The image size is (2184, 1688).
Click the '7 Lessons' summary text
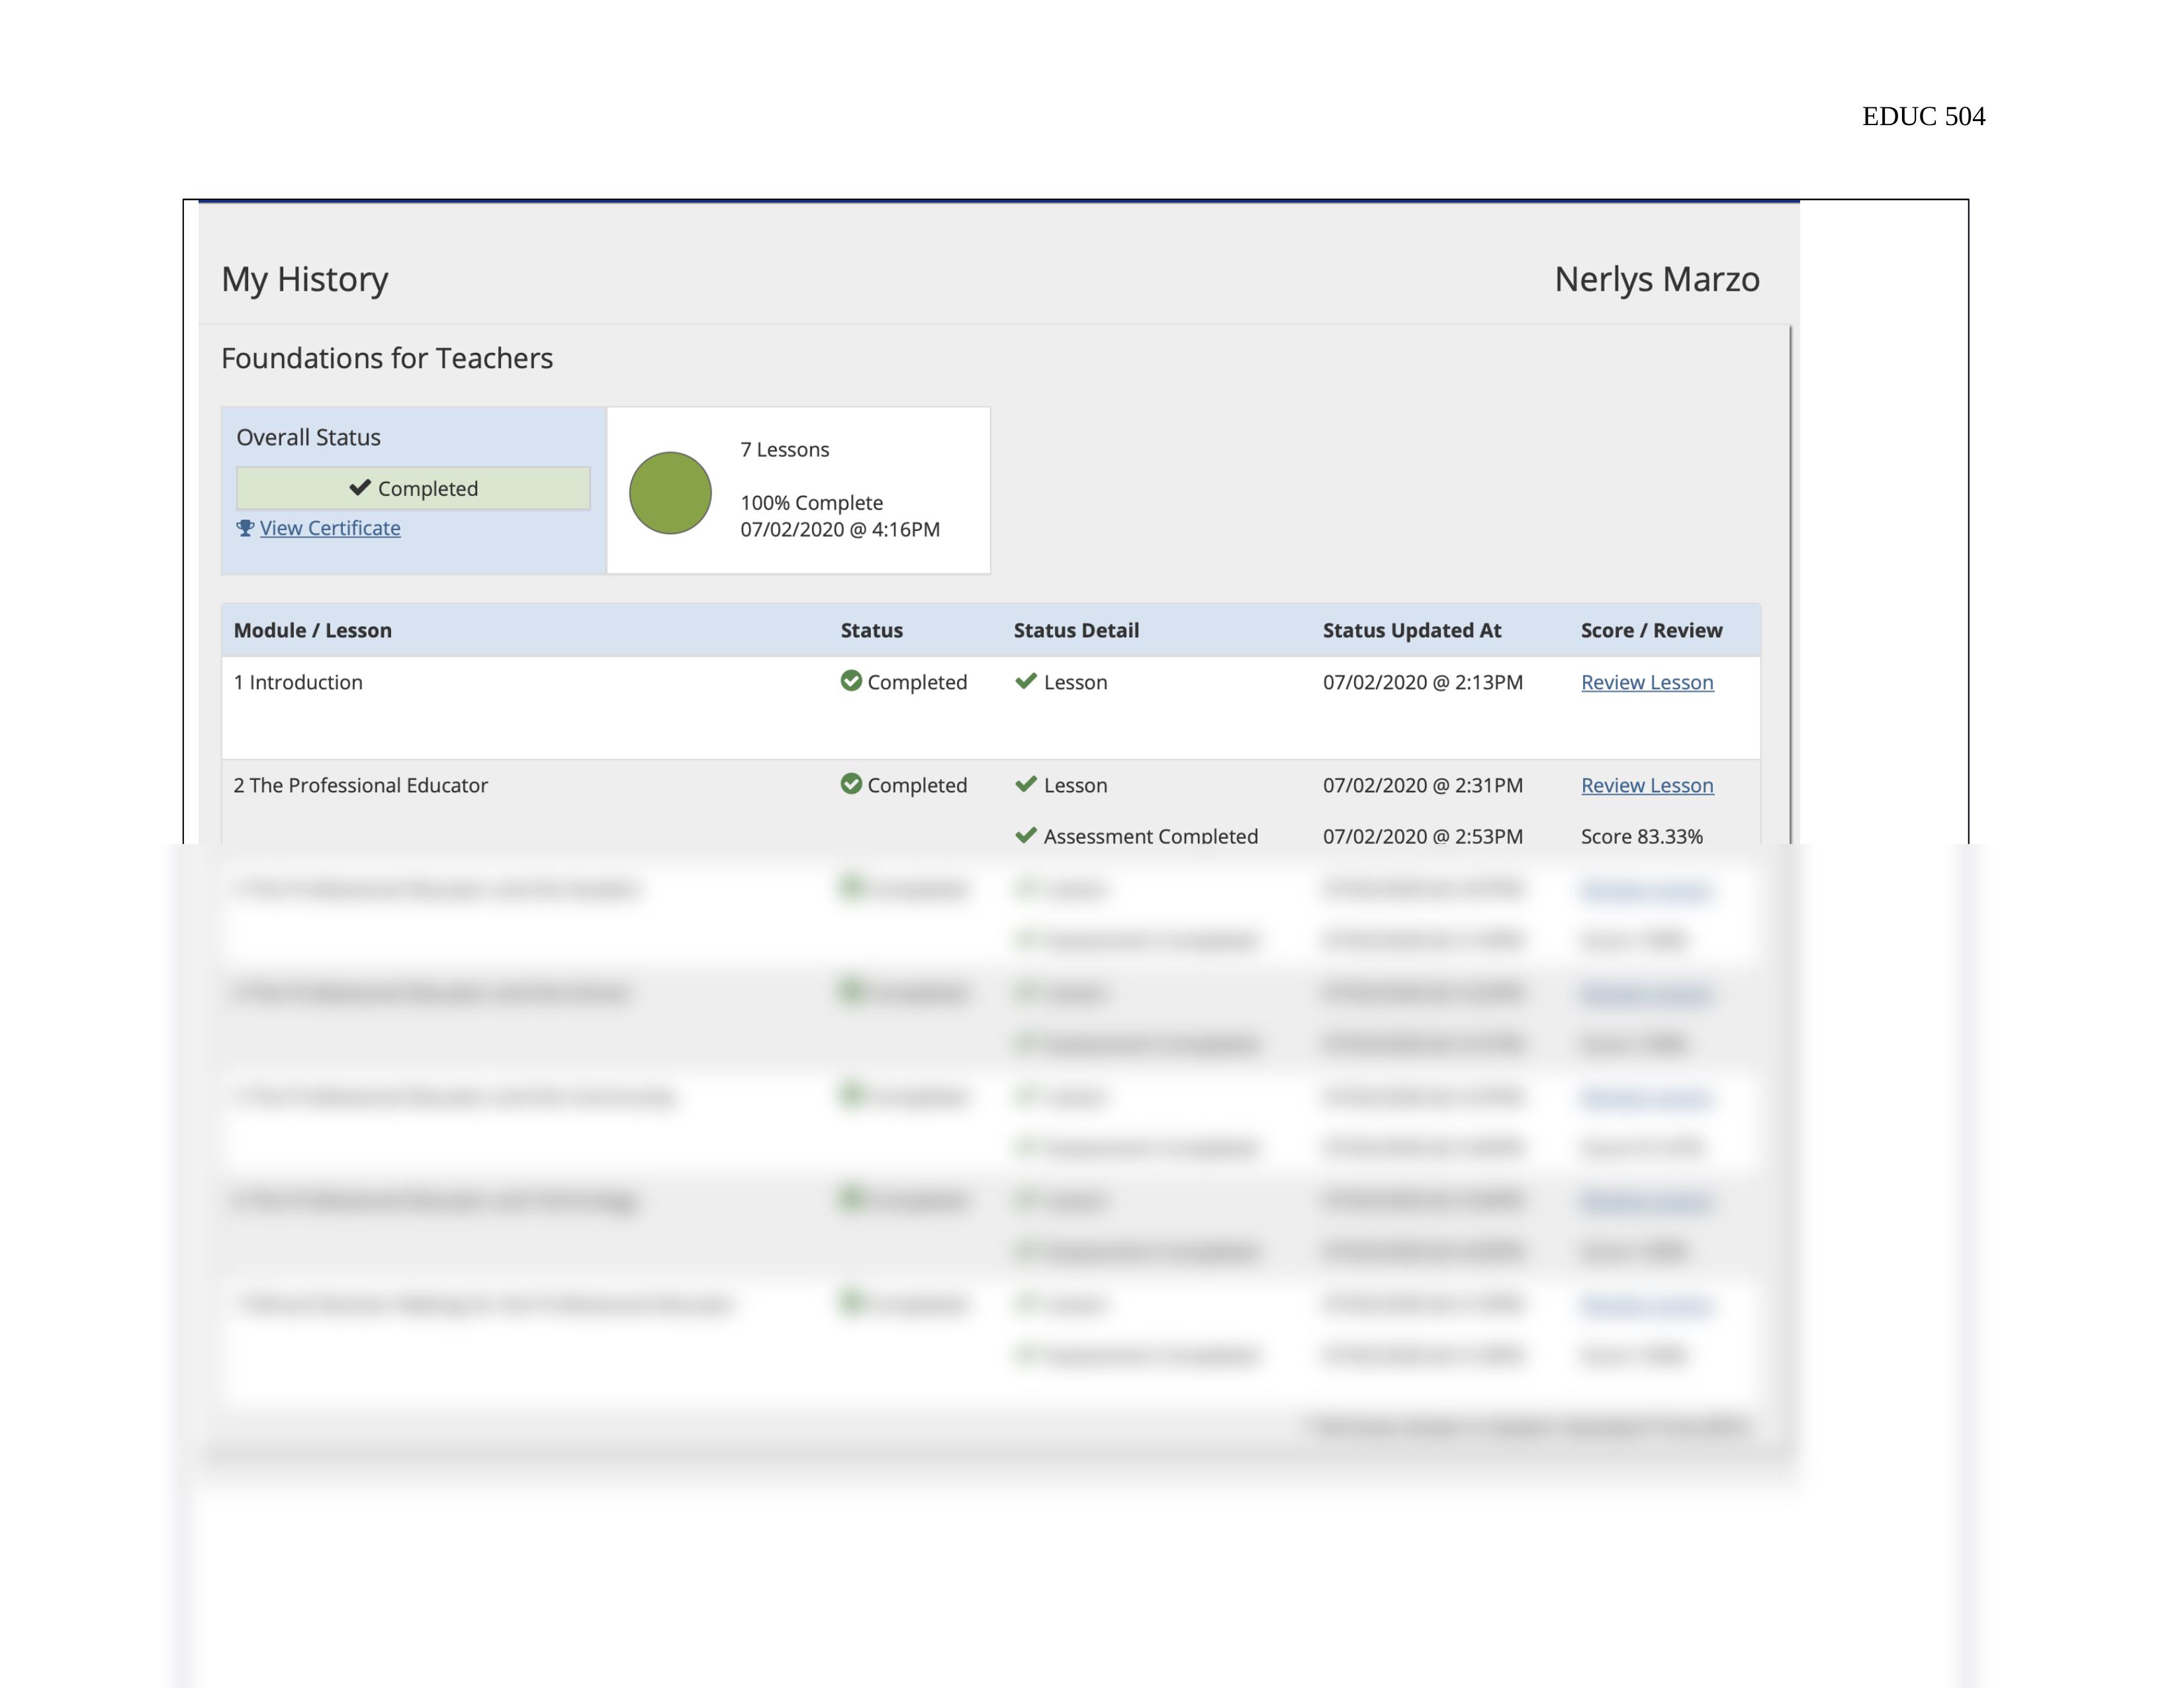(785, 450)
